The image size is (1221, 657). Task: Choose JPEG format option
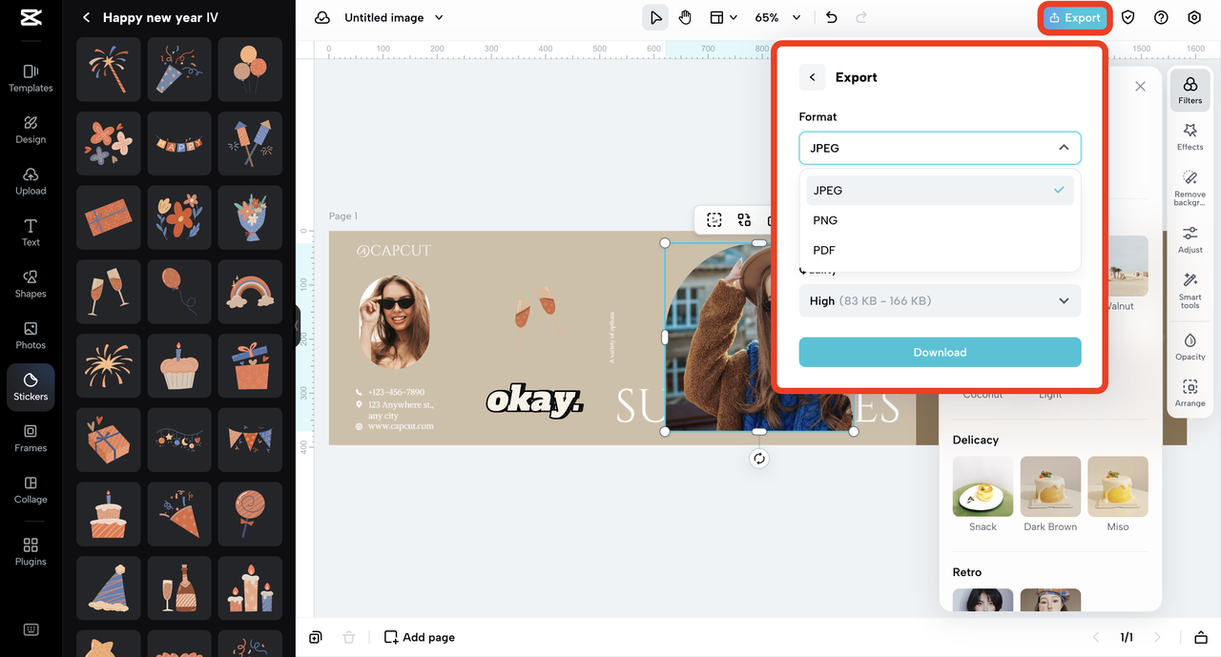click(x=940, y=190)
